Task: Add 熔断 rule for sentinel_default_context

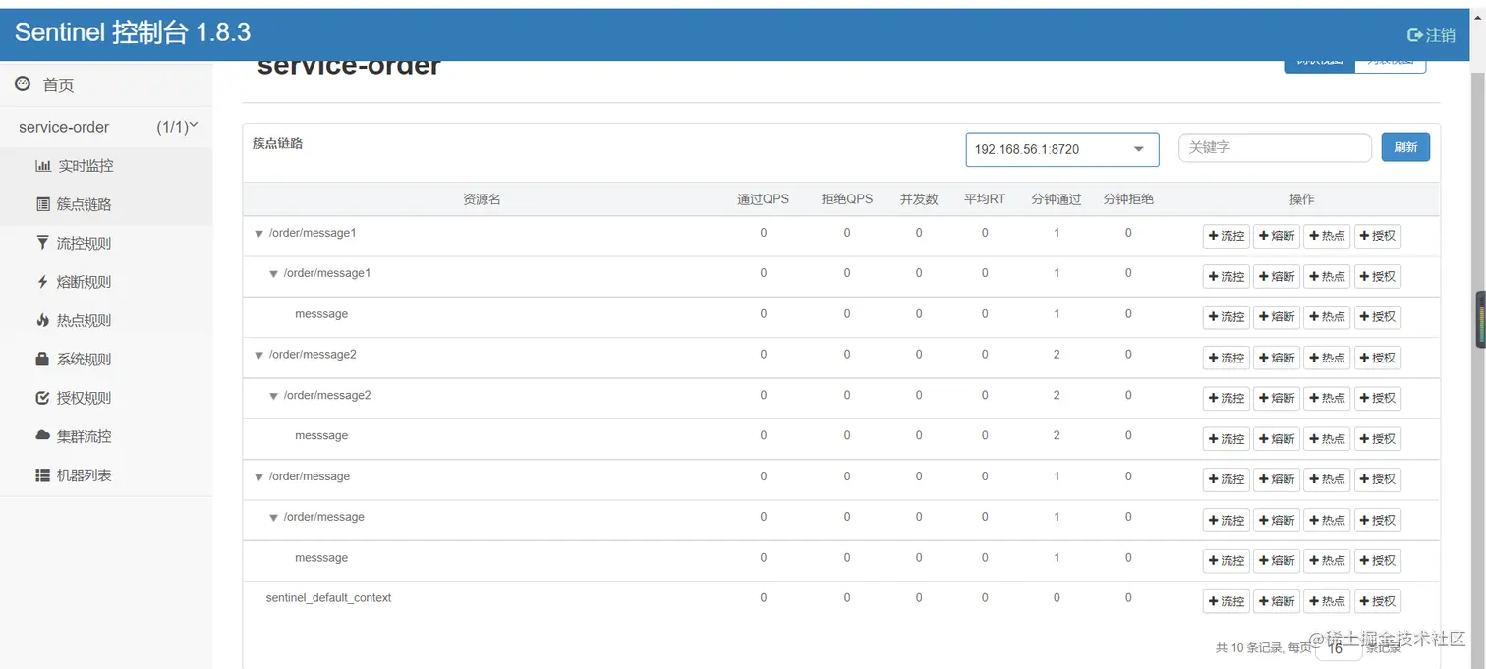Action: (x=1277, y=601)
